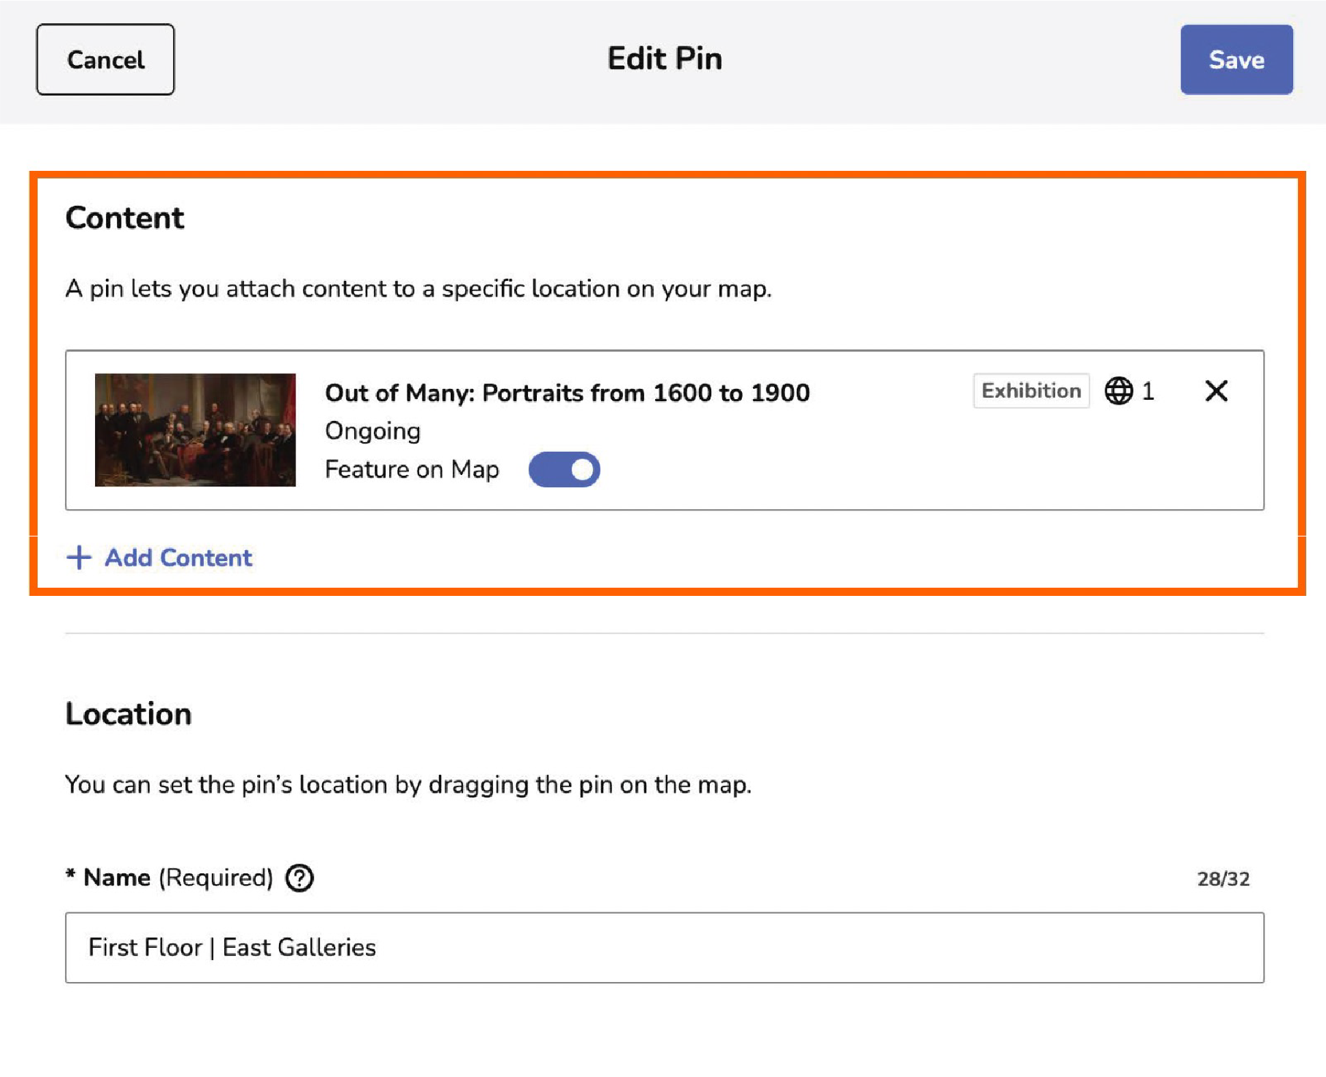The height and width of the screenshot is (1077, 1326).
Task: Click the Feature on Map label
Action: click(412, 469)
